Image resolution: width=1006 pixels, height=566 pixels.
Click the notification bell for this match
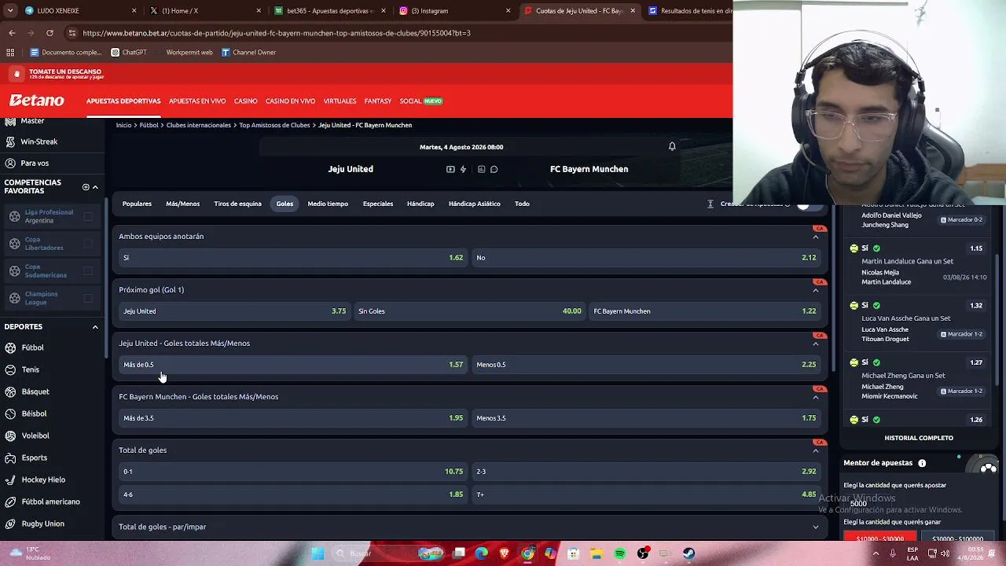(x=672, y=146)
